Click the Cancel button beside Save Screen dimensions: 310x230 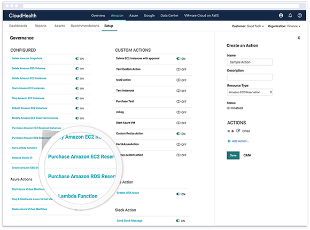click(247, 155)
